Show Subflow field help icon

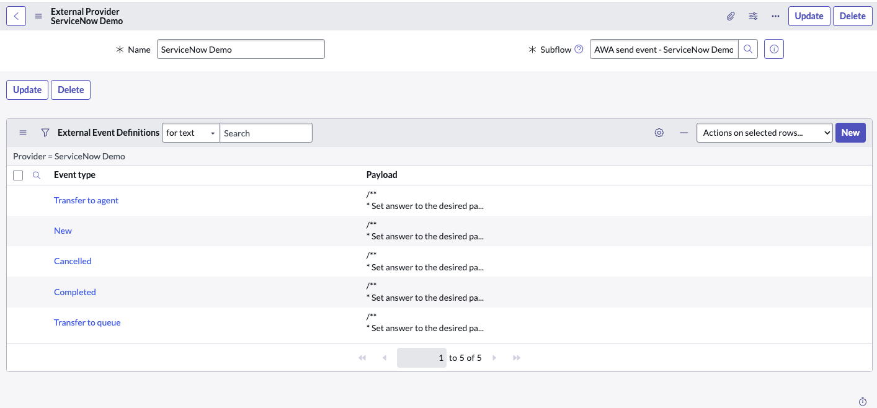(579, 50)
